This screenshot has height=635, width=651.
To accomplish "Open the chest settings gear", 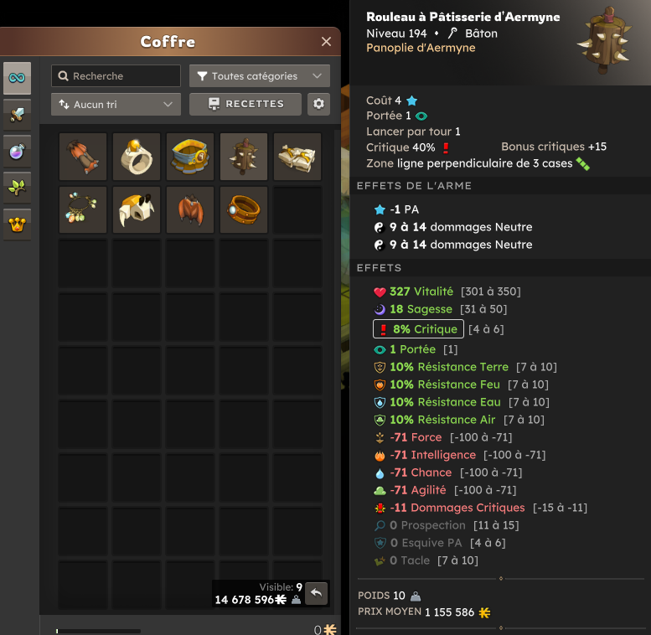I will (x=318, y=104).
